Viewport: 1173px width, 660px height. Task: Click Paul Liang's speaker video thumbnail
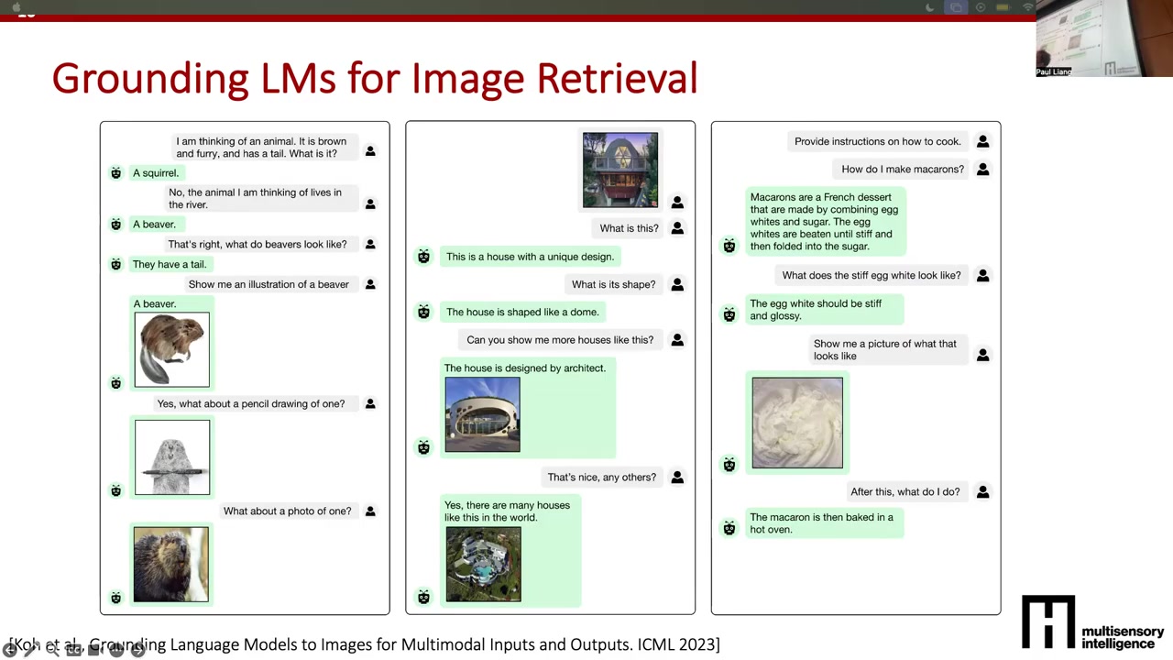click(x=1104, y=38)
